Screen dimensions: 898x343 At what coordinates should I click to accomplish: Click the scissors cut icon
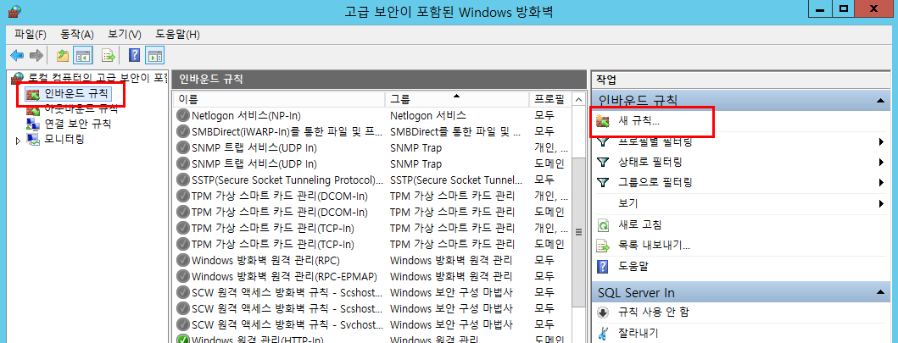tap(603, 334)
